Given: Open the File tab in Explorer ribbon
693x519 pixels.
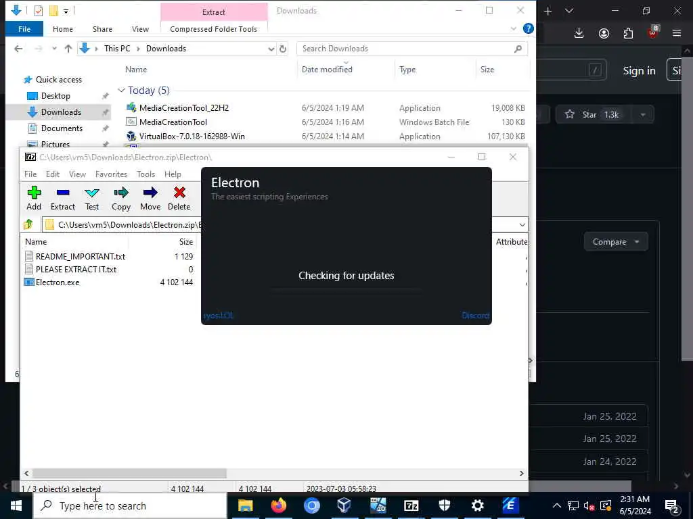Looking at the screenshot, I should [24, 29].
